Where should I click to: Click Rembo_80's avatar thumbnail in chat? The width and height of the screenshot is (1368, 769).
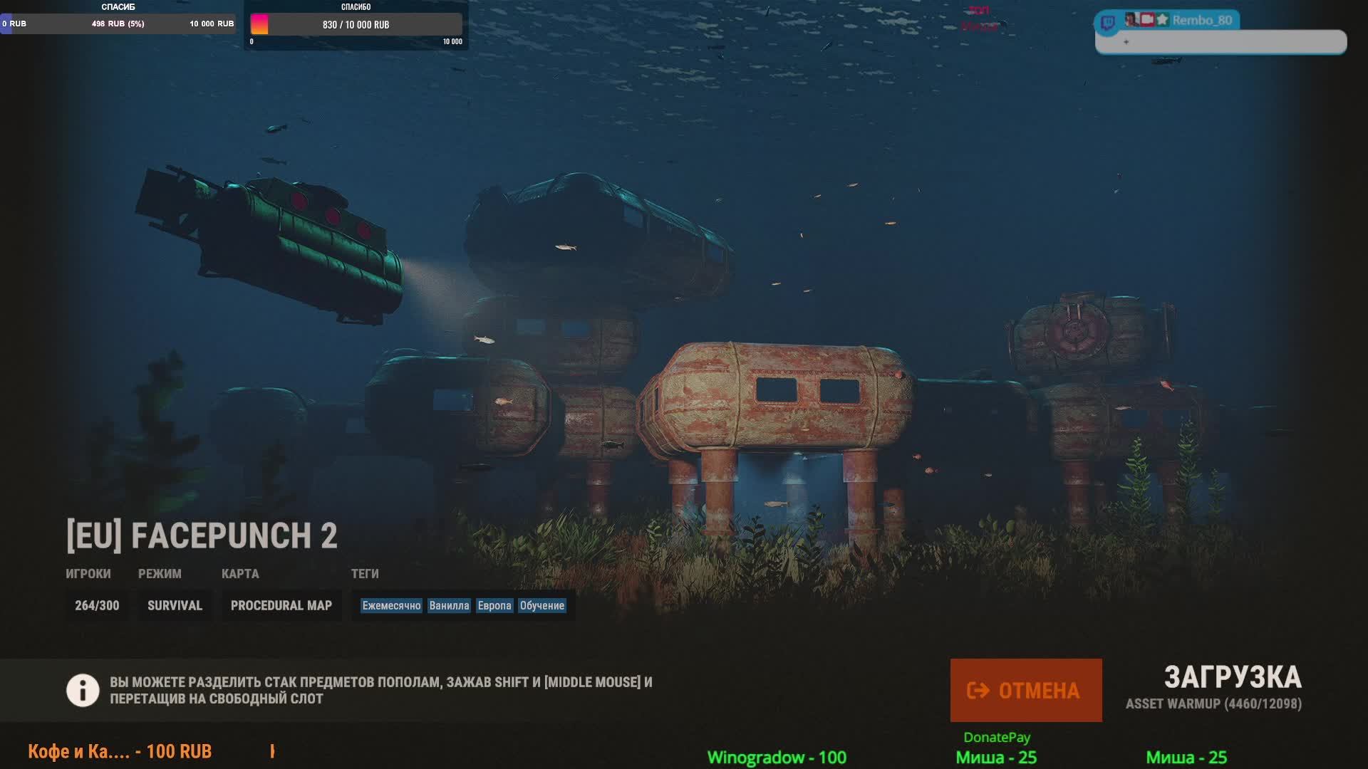pyautogui.click(x=1131, y=20)
